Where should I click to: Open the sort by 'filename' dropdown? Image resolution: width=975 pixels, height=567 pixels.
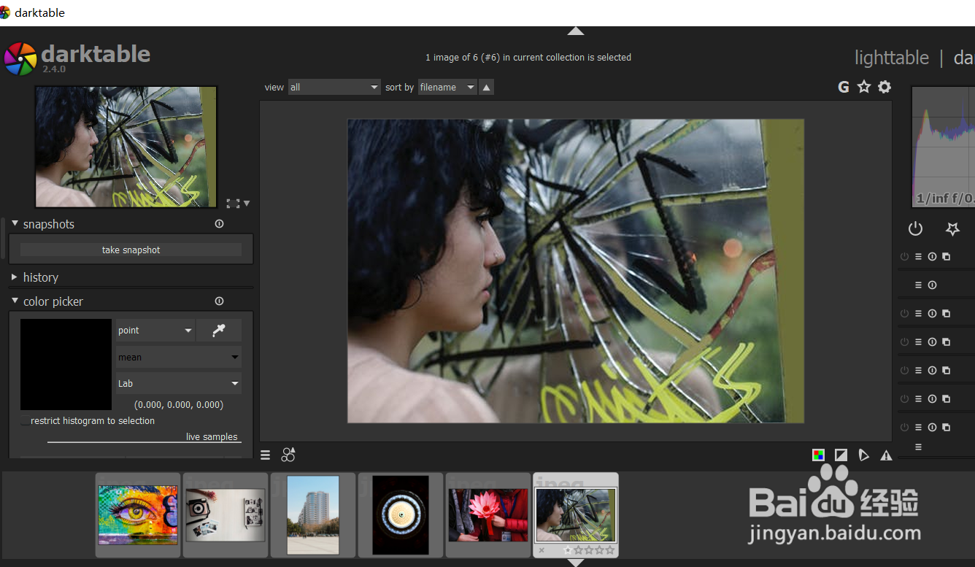click(x=447, y=87)
